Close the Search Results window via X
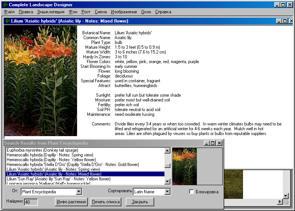 coord(219,143)
